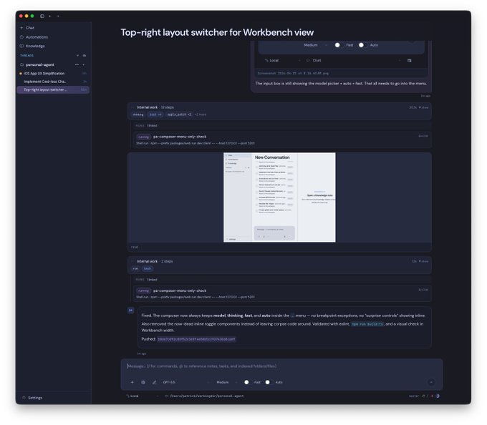The image size is (487, 425).
Task: Click the pencil edit icon in composer
Action: click(x=155, y=382)
